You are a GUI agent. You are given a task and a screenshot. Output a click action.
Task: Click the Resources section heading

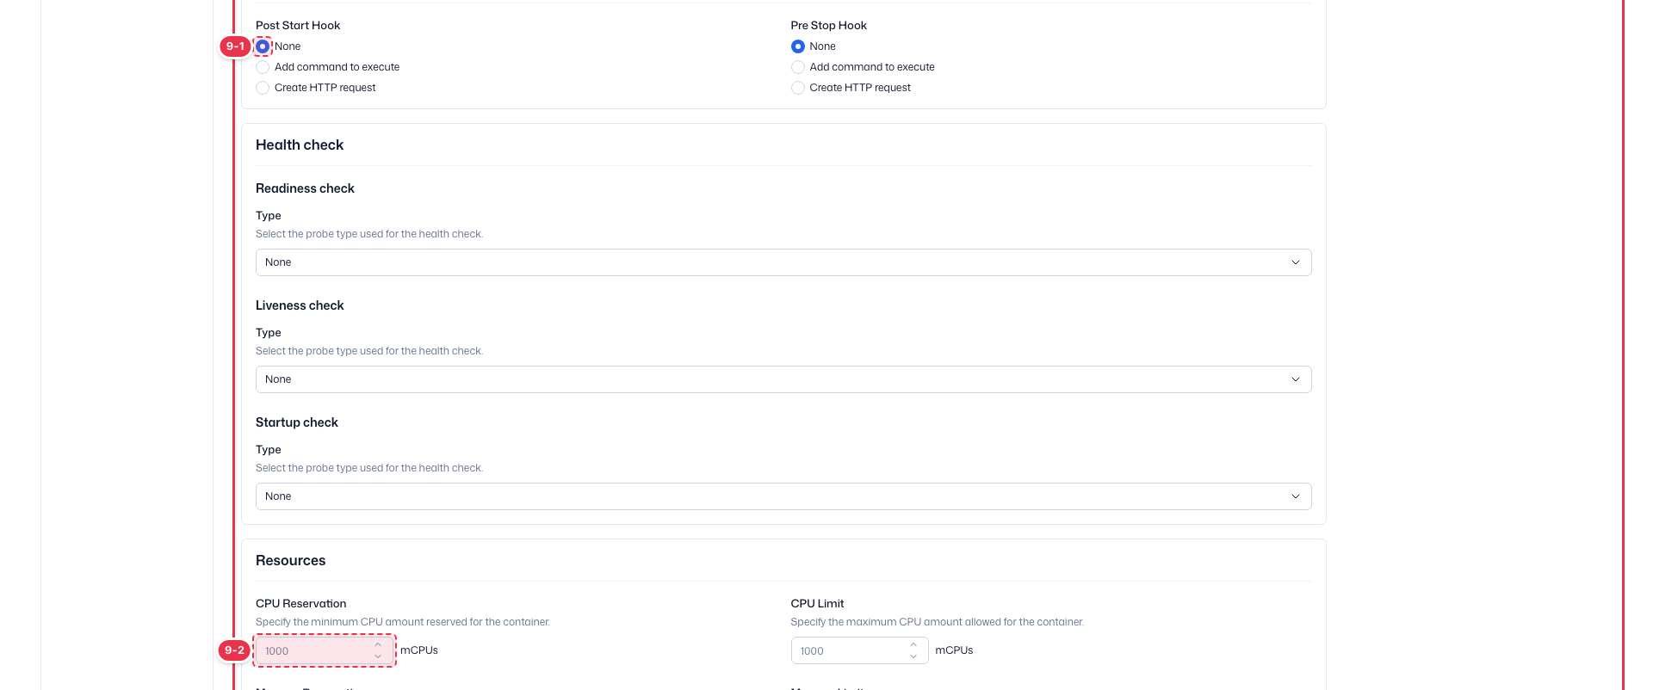click(x=291, y=560)
